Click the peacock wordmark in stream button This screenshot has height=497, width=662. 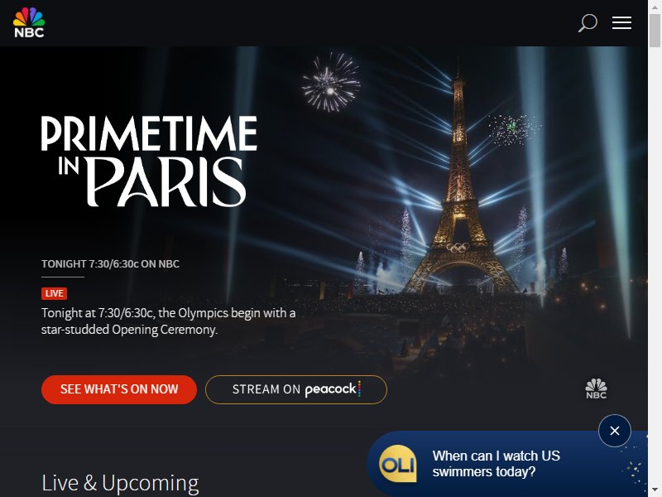click(x=333, y=388)
